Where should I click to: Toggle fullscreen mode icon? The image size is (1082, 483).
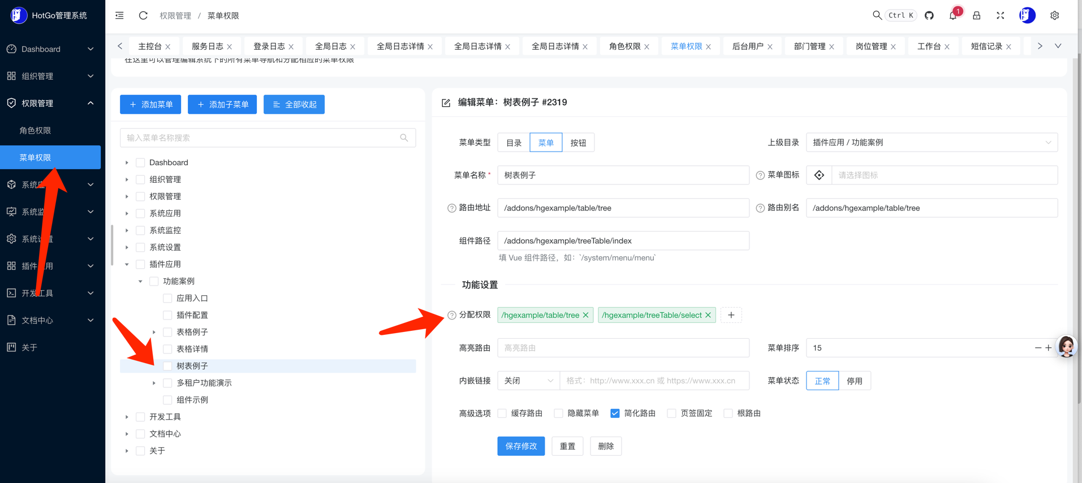pos(1000,15)
